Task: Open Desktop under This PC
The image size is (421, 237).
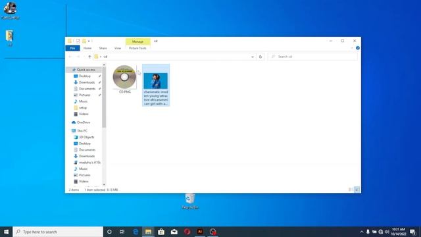Action: click(x=85, y=144)
